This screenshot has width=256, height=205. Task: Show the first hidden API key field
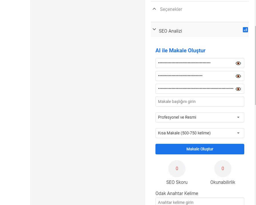[x=238, y=63]
